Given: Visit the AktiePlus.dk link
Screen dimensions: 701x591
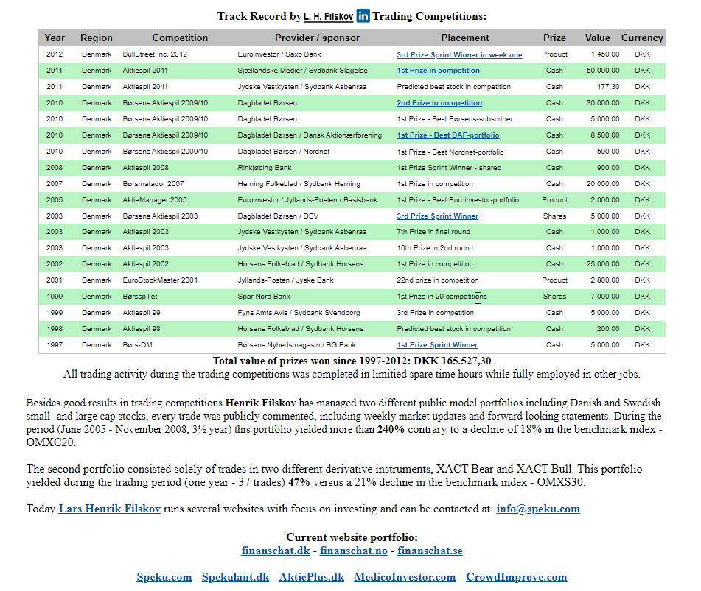Looking at the screenshot, I should point(312,577).
